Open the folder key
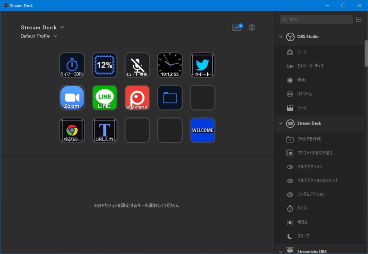Image resolution: width=368 pixels, height=254 pixels. click(x=170, y=98)
